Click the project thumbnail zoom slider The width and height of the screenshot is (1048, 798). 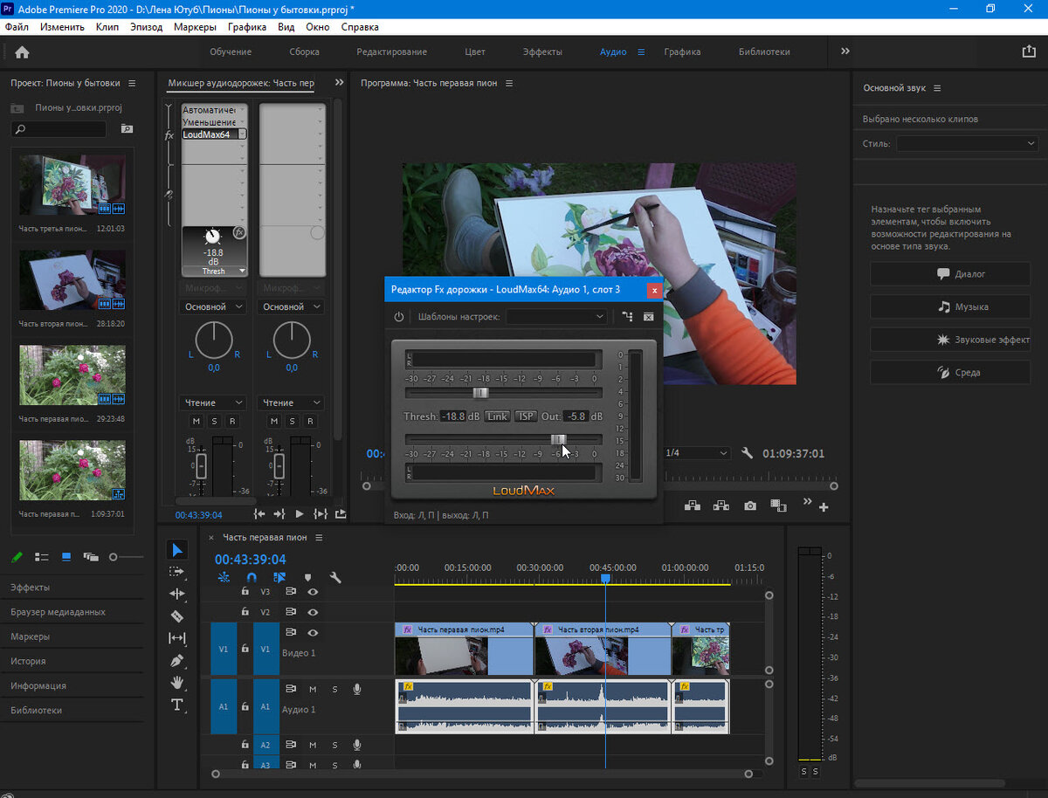[x=128, y=556]
